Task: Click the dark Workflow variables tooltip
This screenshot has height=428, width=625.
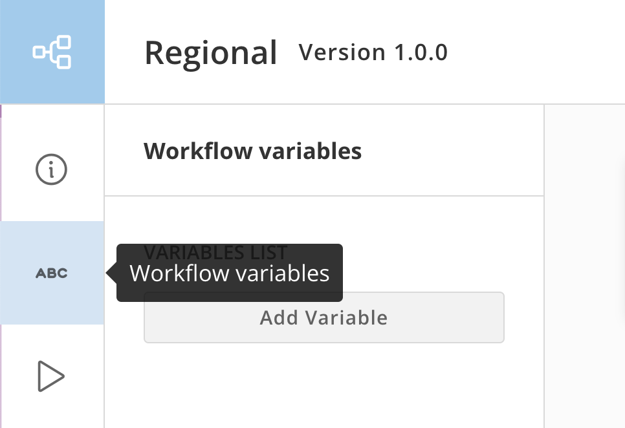Action: (230, 273)
